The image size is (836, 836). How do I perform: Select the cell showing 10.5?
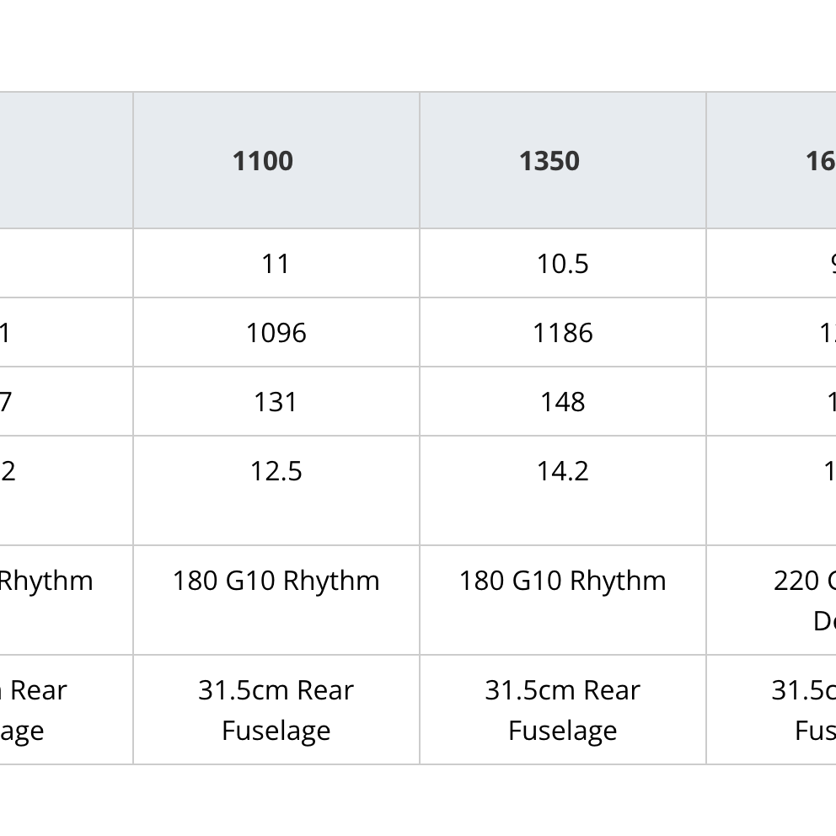click(562, 264)
